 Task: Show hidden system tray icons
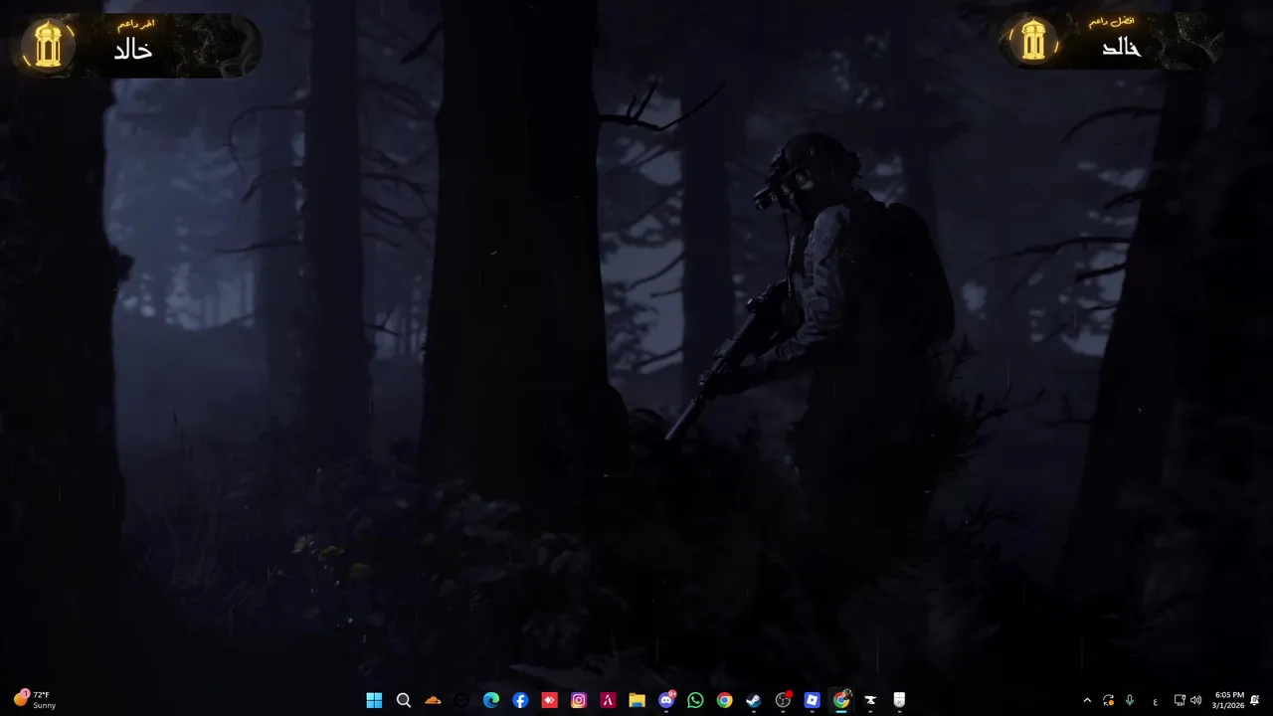click(1087, 700)
